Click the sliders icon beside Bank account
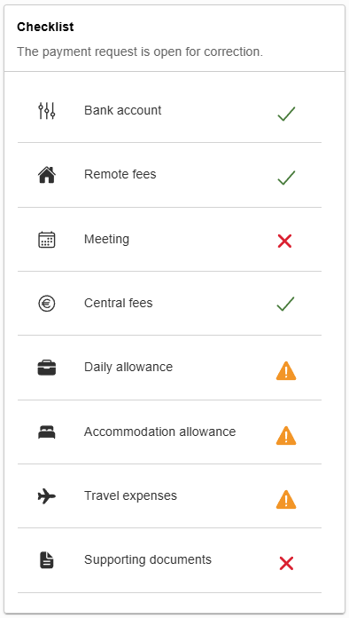The height and width of the screenshot is (618, 349). pyautogui.click(x=47, y=111)
